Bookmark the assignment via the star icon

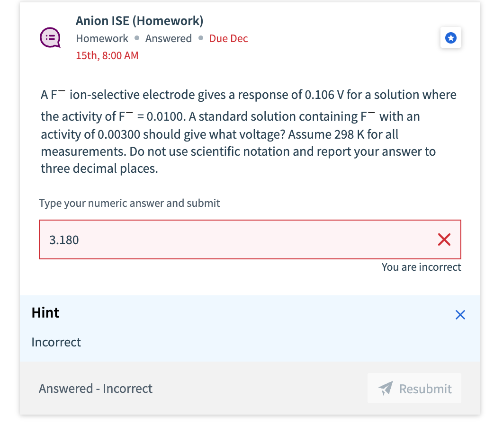(x=450, y=38)
